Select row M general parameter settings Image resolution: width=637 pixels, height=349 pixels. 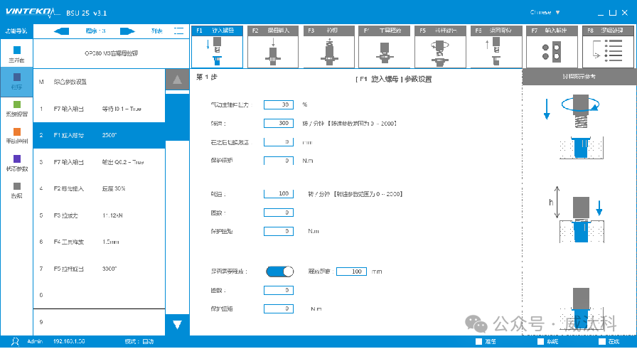pyautogui.click(x=99, y=82)
